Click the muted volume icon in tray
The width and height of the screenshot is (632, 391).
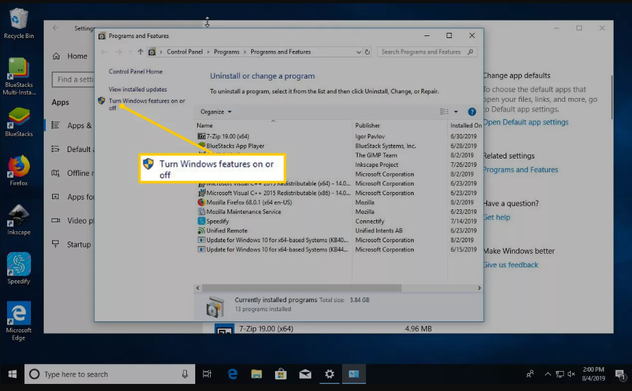click(571, 374)
